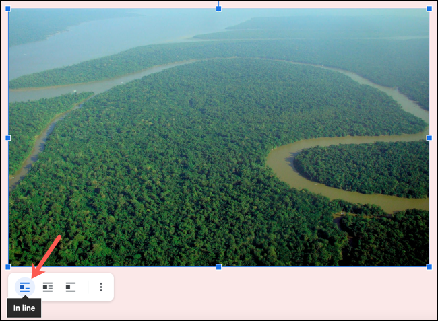This screenshot has width=438, height=321.
Task: Click the "In line" tooltip label
Action: tap(24, 308)
